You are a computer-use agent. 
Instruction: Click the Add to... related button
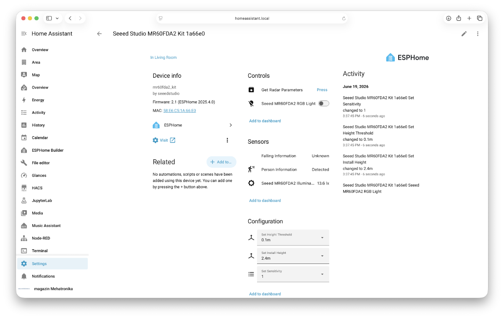point(221,162)
